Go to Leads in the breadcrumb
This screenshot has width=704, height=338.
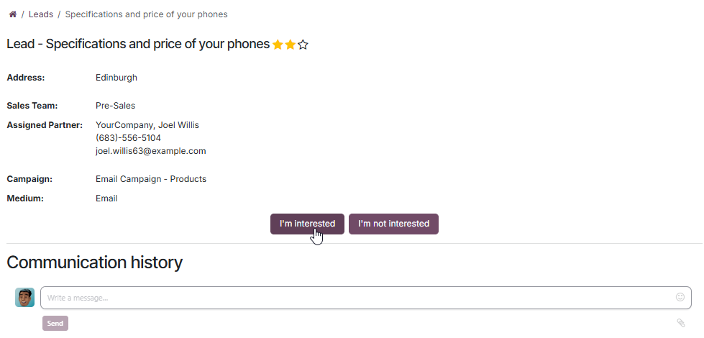coord(40,14)
